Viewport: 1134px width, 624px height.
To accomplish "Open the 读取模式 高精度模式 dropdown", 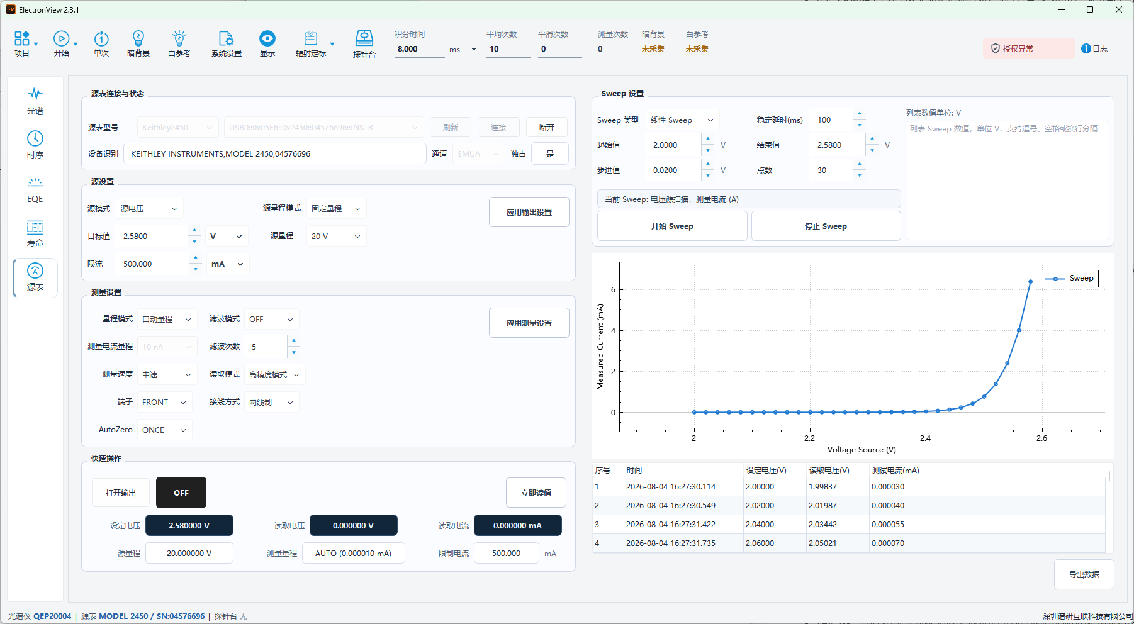I will pyautogui.click(x=274, y=374).
